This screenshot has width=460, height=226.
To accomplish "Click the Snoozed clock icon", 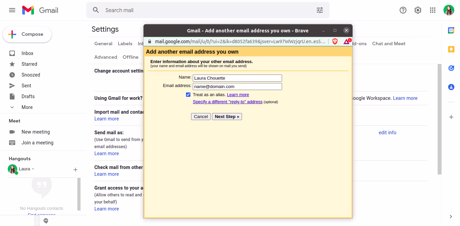I will 12,75.
